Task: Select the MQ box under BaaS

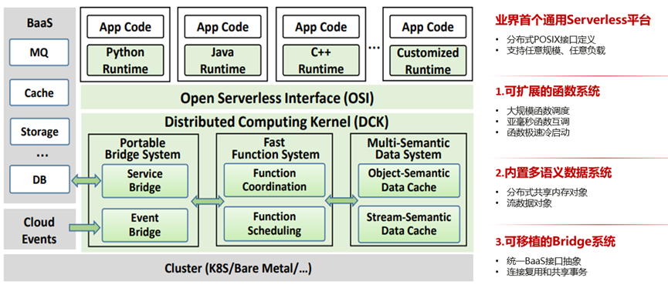Action: (39, 52)
